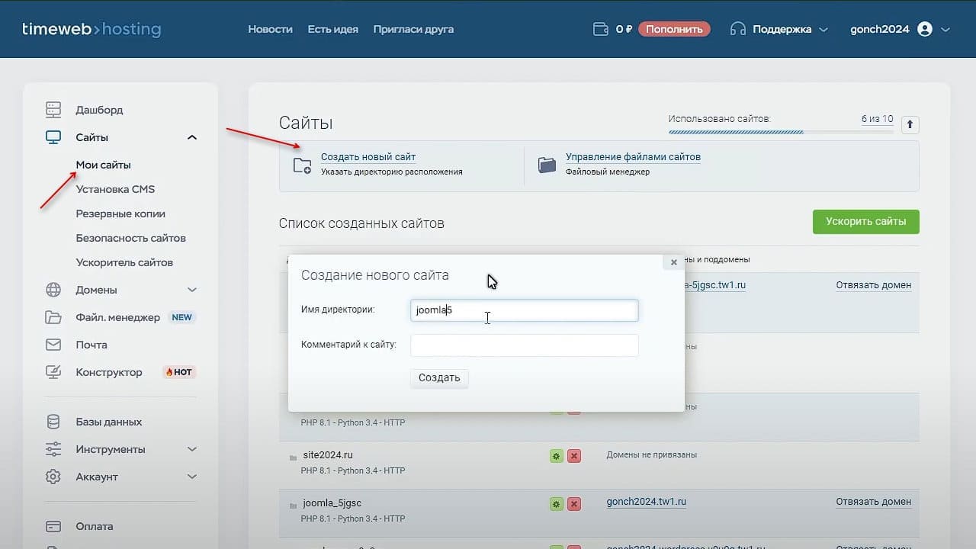Click the directory name input field
This screenshot has width=976, height=549.
(x=525, y=310)
